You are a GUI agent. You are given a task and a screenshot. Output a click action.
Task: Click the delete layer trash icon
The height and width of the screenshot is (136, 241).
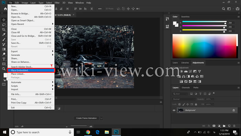coord(234,126)
